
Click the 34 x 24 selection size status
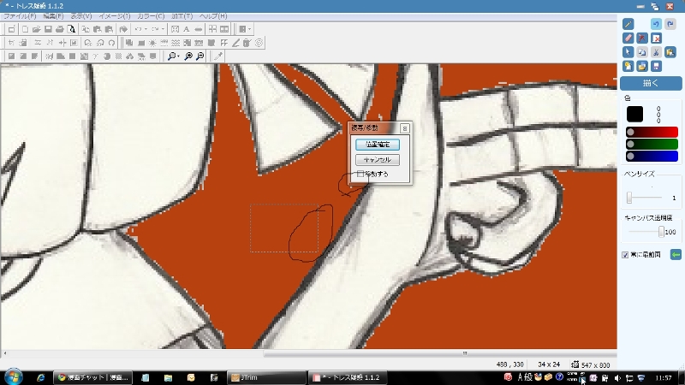(x=549, y=364)
